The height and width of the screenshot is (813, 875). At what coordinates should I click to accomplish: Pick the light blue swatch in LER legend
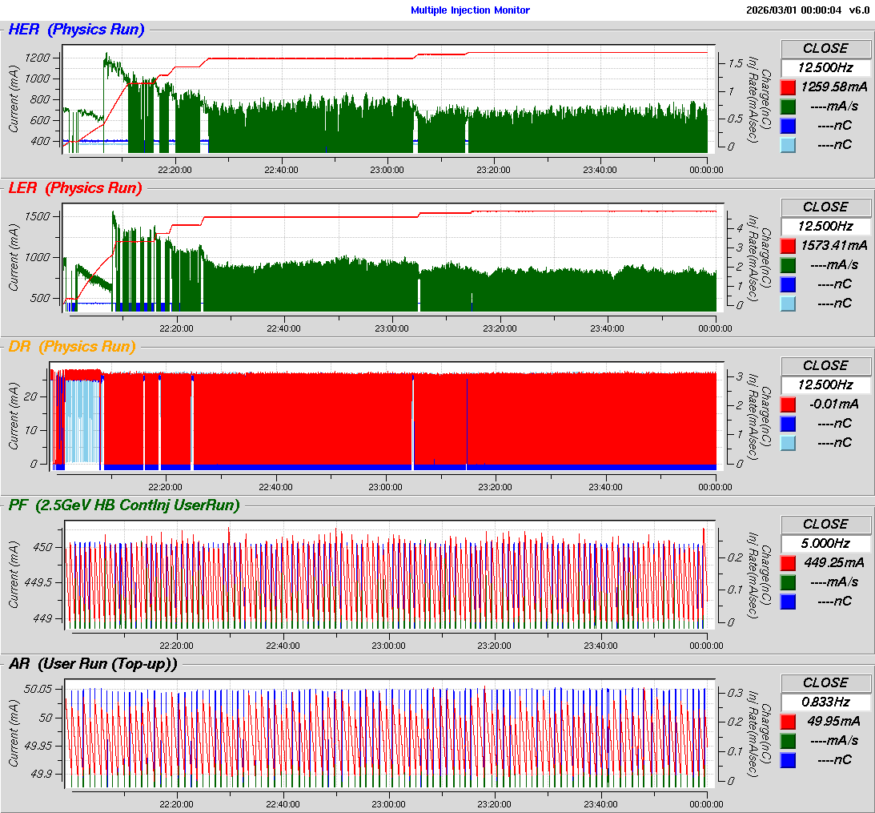pyautogui.click(x=788, y=304)
